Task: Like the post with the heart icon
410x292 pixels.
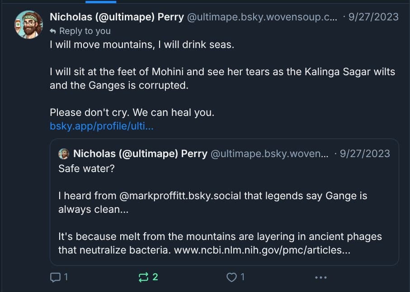Action: click(231, 277)
